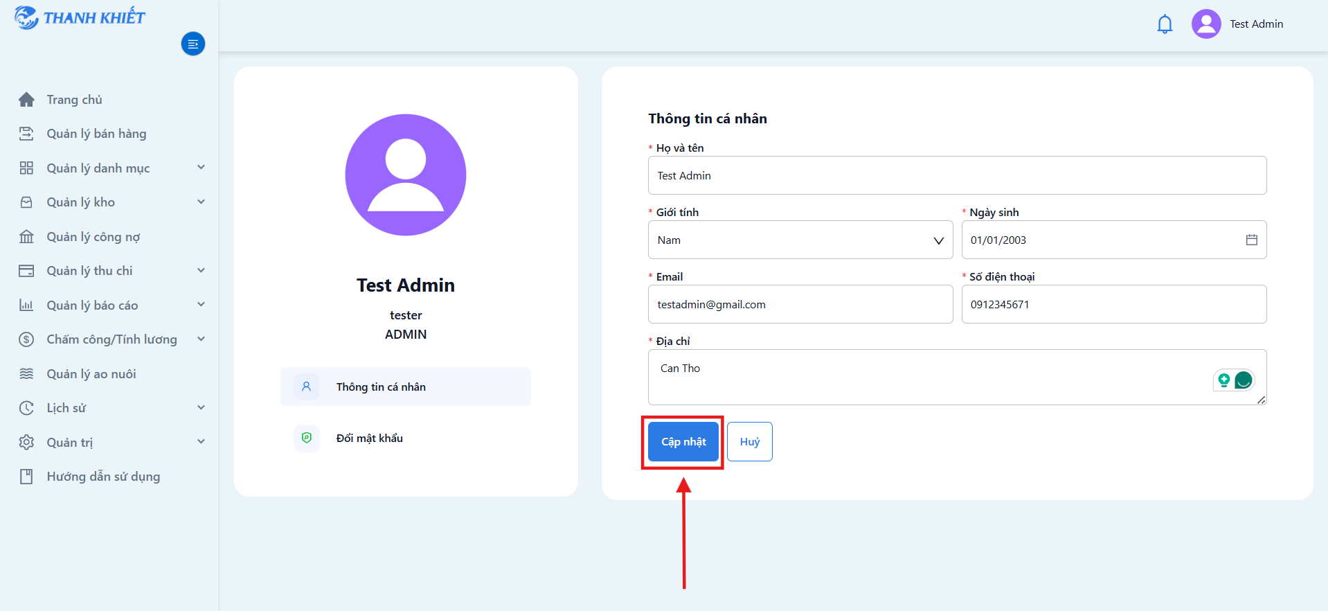
Task: Focus the Email input field
Action: coord(800,304)
